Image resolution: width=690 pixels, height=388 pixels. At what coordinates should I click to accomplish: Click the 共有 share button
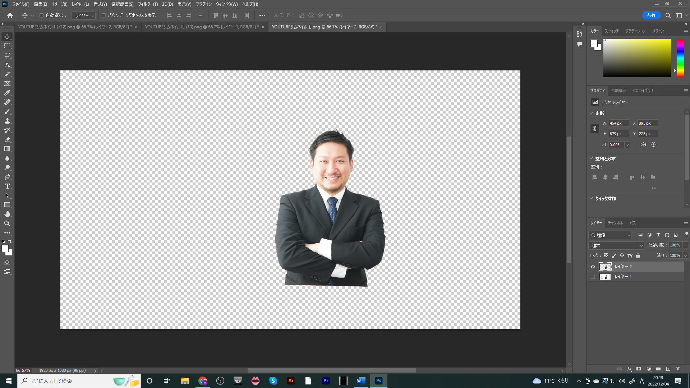coord(651,15)
